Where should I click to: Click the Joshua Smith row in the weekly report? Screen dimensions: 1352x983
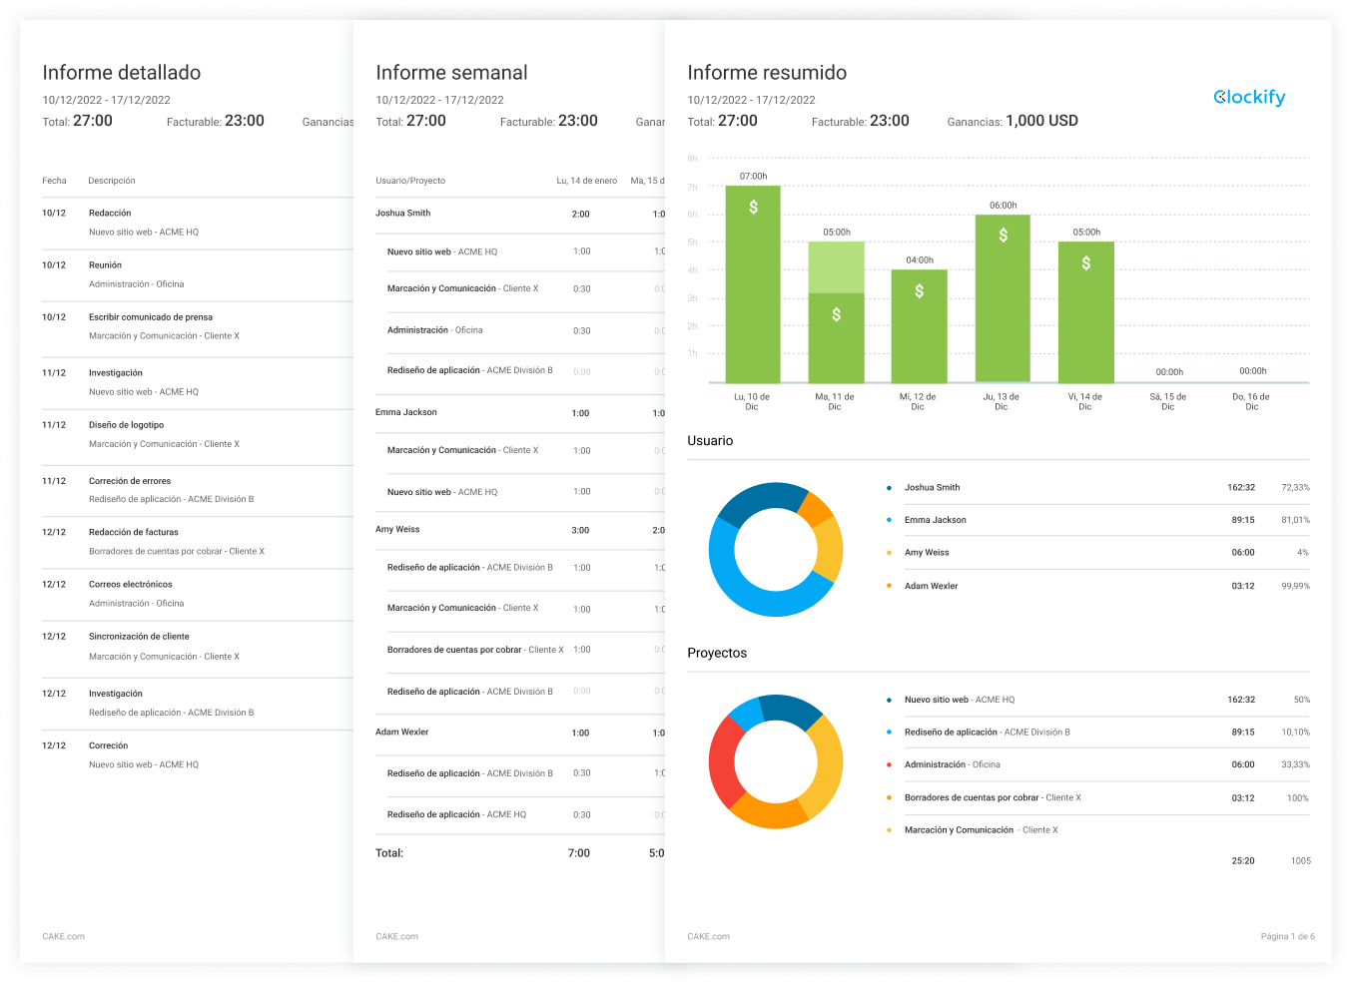(519, 214)
